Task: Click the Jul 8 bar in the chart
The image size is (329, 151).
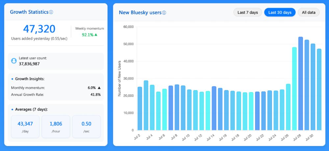Action: [x=177, y=107]
